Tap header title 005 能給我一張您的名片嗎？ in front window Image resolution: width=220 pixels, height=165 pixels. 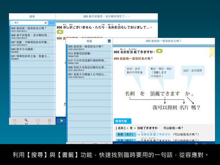[x=163, y=41]
